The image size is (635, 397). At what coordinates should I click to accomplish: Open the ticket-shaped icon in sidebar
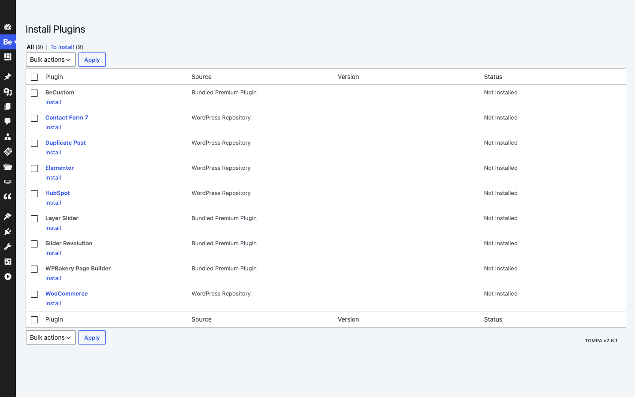point(7,152)
